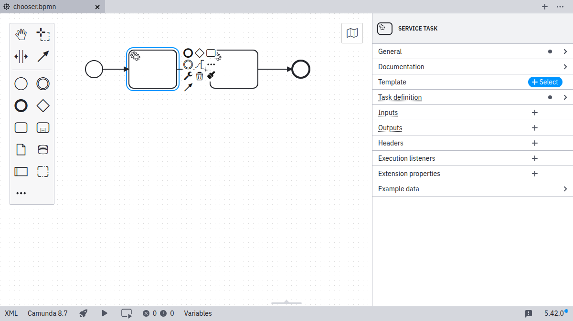Viewport: 573px width, 321px height.
Task: Add a new entry with the Inputs plus
Action: pos(535,113)
